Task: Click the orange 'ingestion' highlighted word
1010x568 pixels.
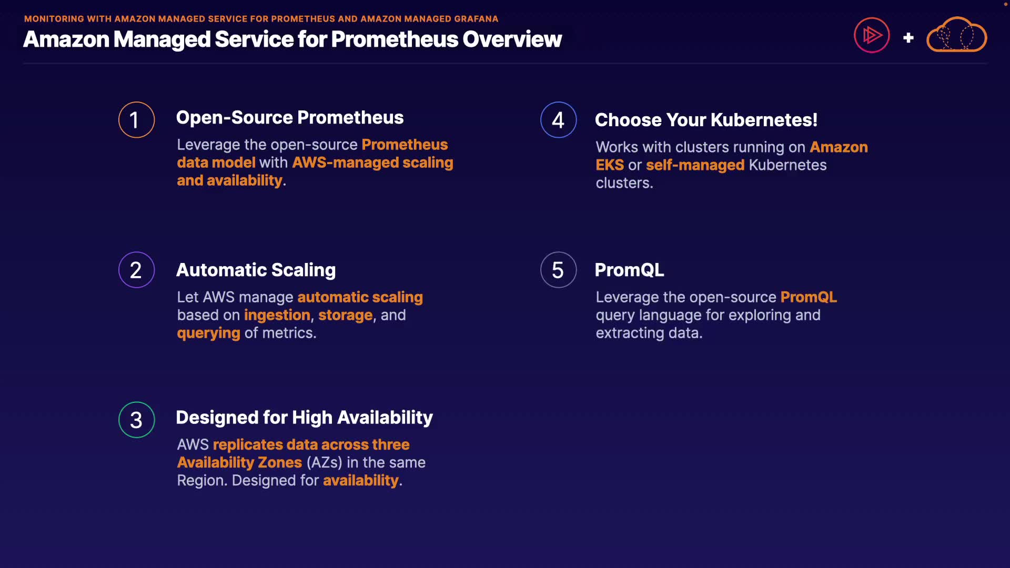Action: click(x=277, y=315)
